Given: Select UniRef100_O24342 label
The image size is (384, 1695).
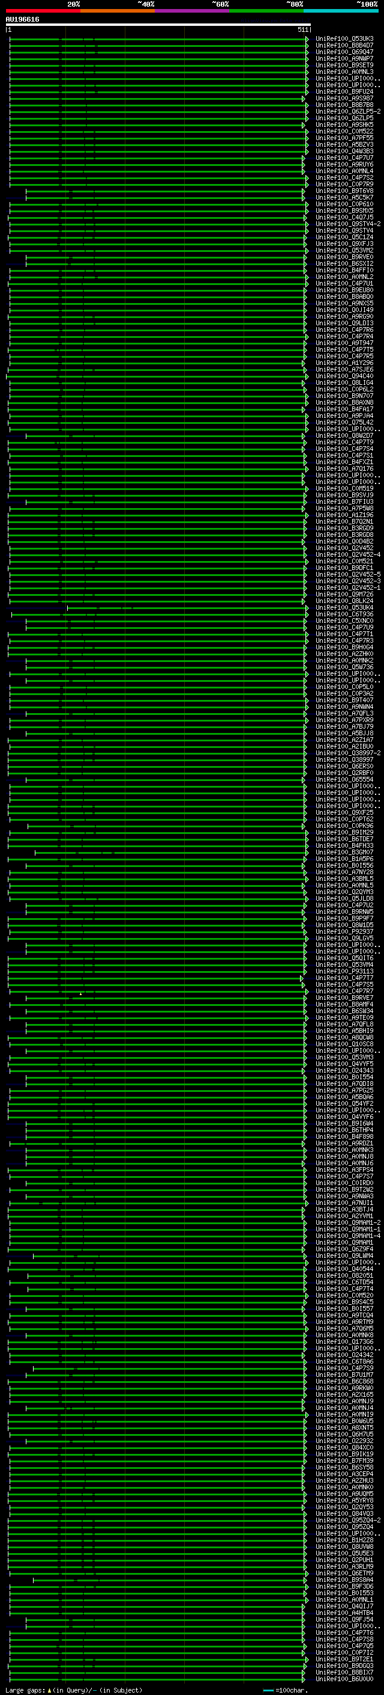Looking at the screenshot, I should click(x=344, y=1355).
